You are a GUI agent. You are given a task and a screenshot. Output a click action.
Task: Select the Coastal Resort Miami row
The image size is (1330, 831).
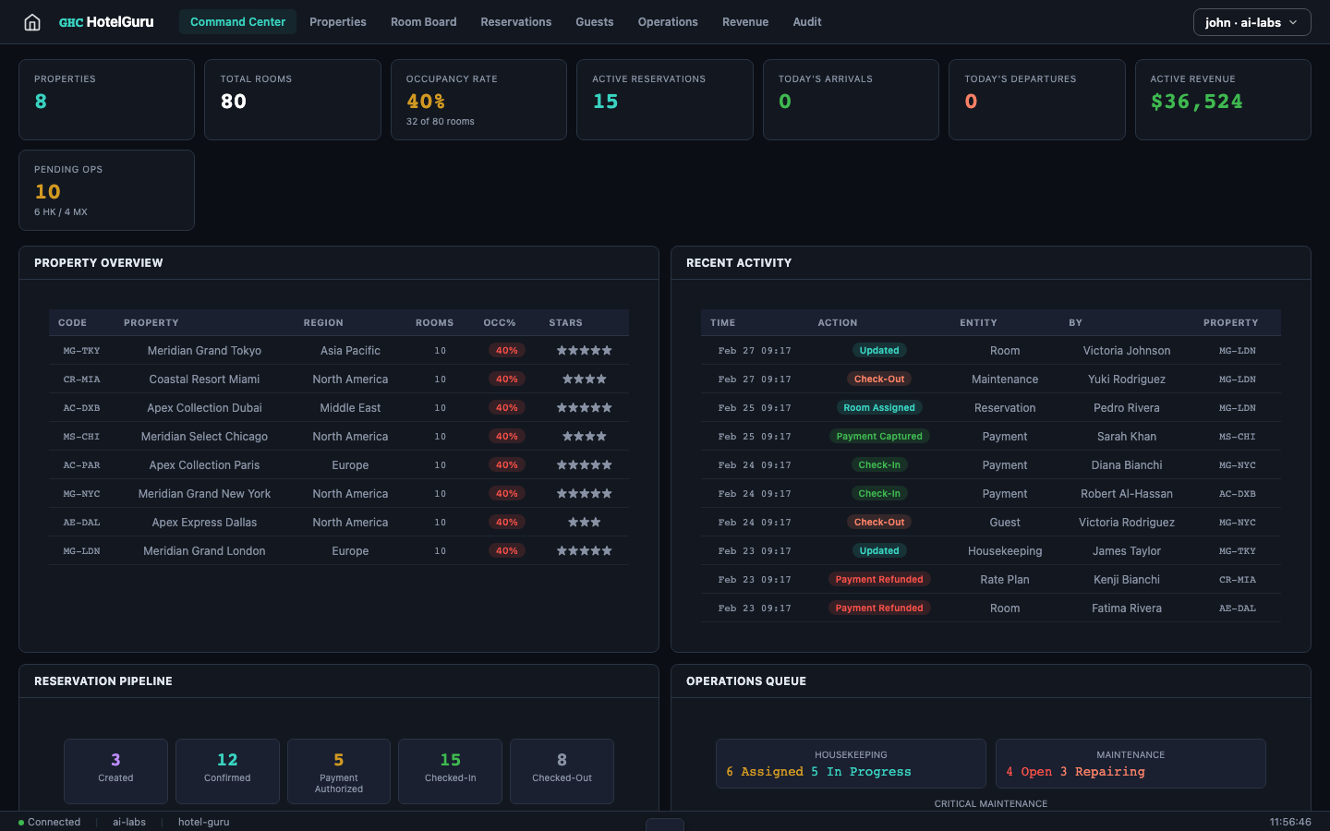click(x=339, y=379)
